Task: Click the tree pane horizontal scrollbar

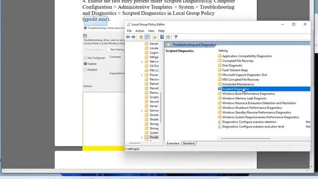Action: [x=135, y=143]
